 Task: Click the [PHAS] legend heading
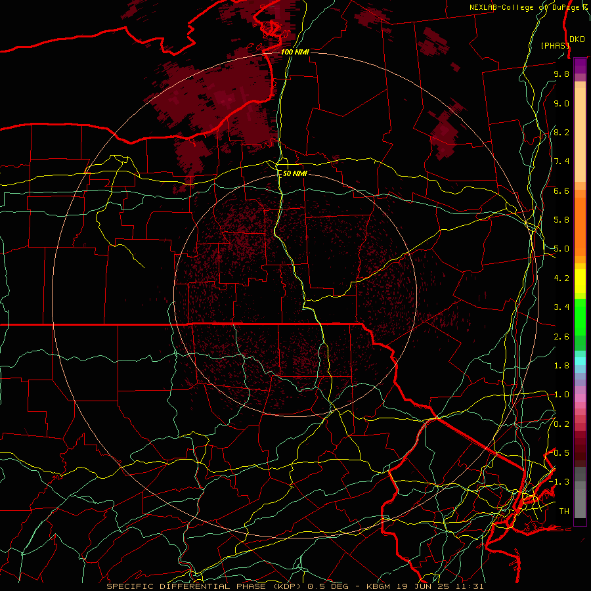point(555,45)
